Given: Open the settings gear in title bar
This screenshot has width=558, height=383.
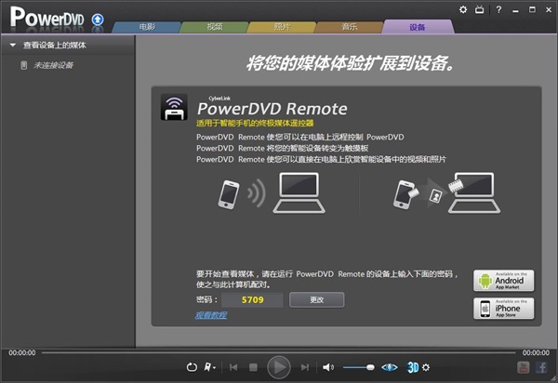Looking at the screenshot, I should [x=463, y=9].
